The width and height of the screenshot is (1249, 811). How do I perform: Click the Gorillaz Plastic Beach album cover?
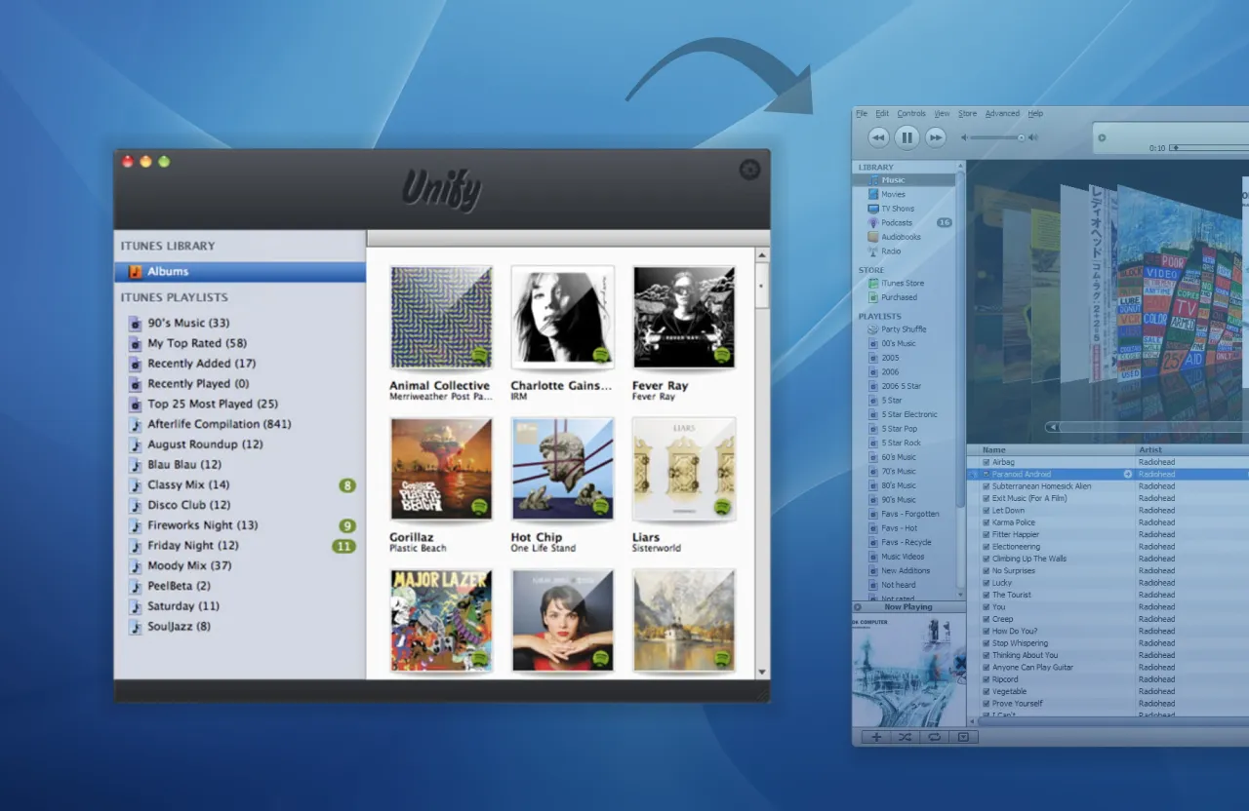(x=441, y=470)
